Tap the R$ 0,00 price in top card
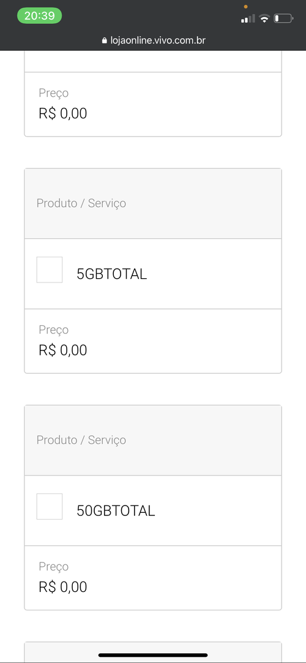 coord(63,113)
